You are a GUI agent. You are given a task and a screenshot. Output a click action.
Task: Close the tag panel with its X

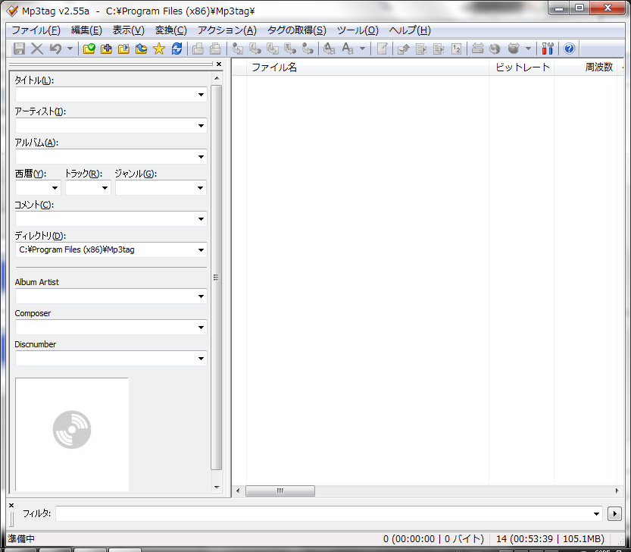tap(219, 64)
